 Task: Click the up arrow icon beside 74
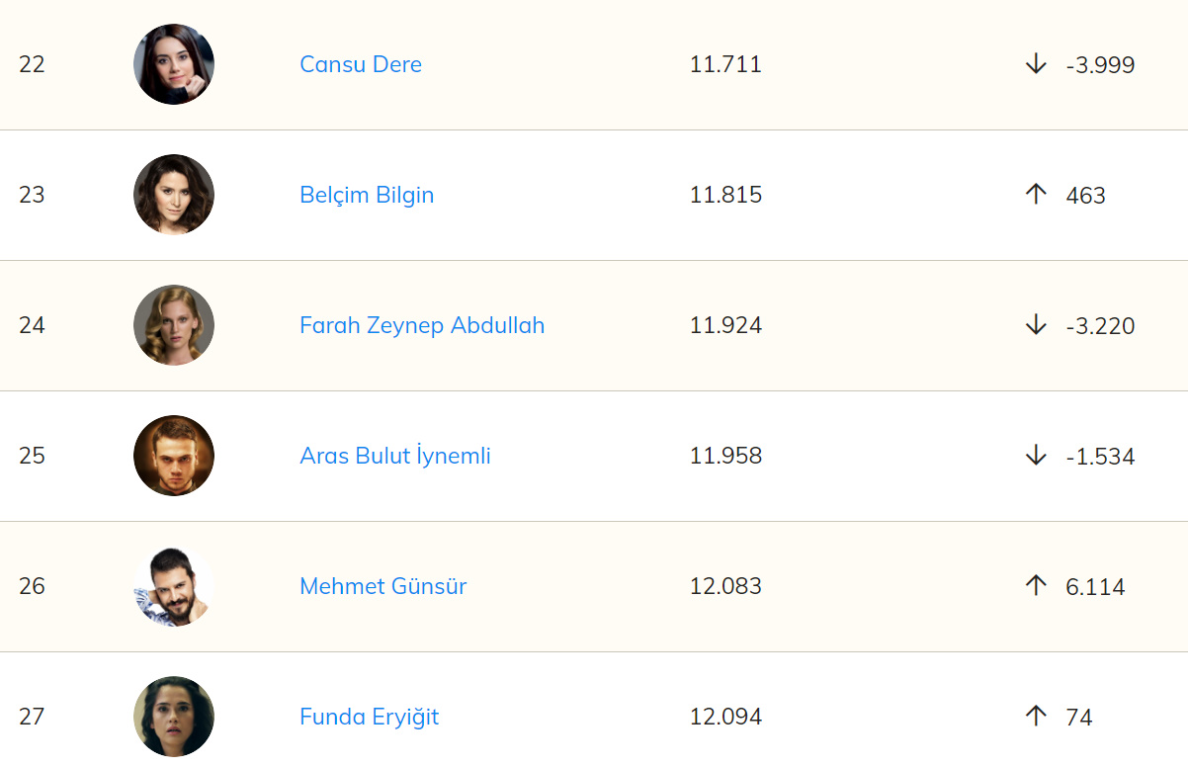[x=1035, y=717]
